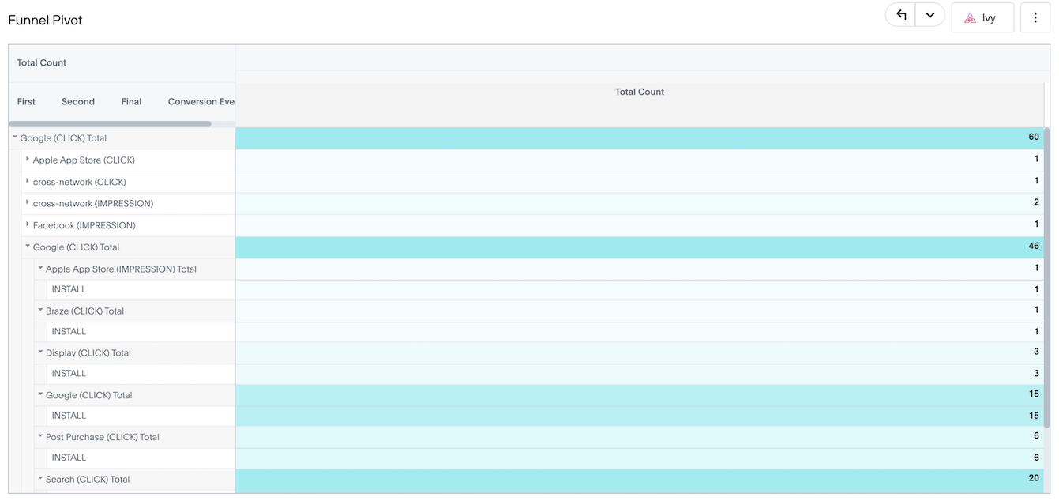Click the Funnel Pivot title
Screen dimensions: 1059x501
coord(45,21)
